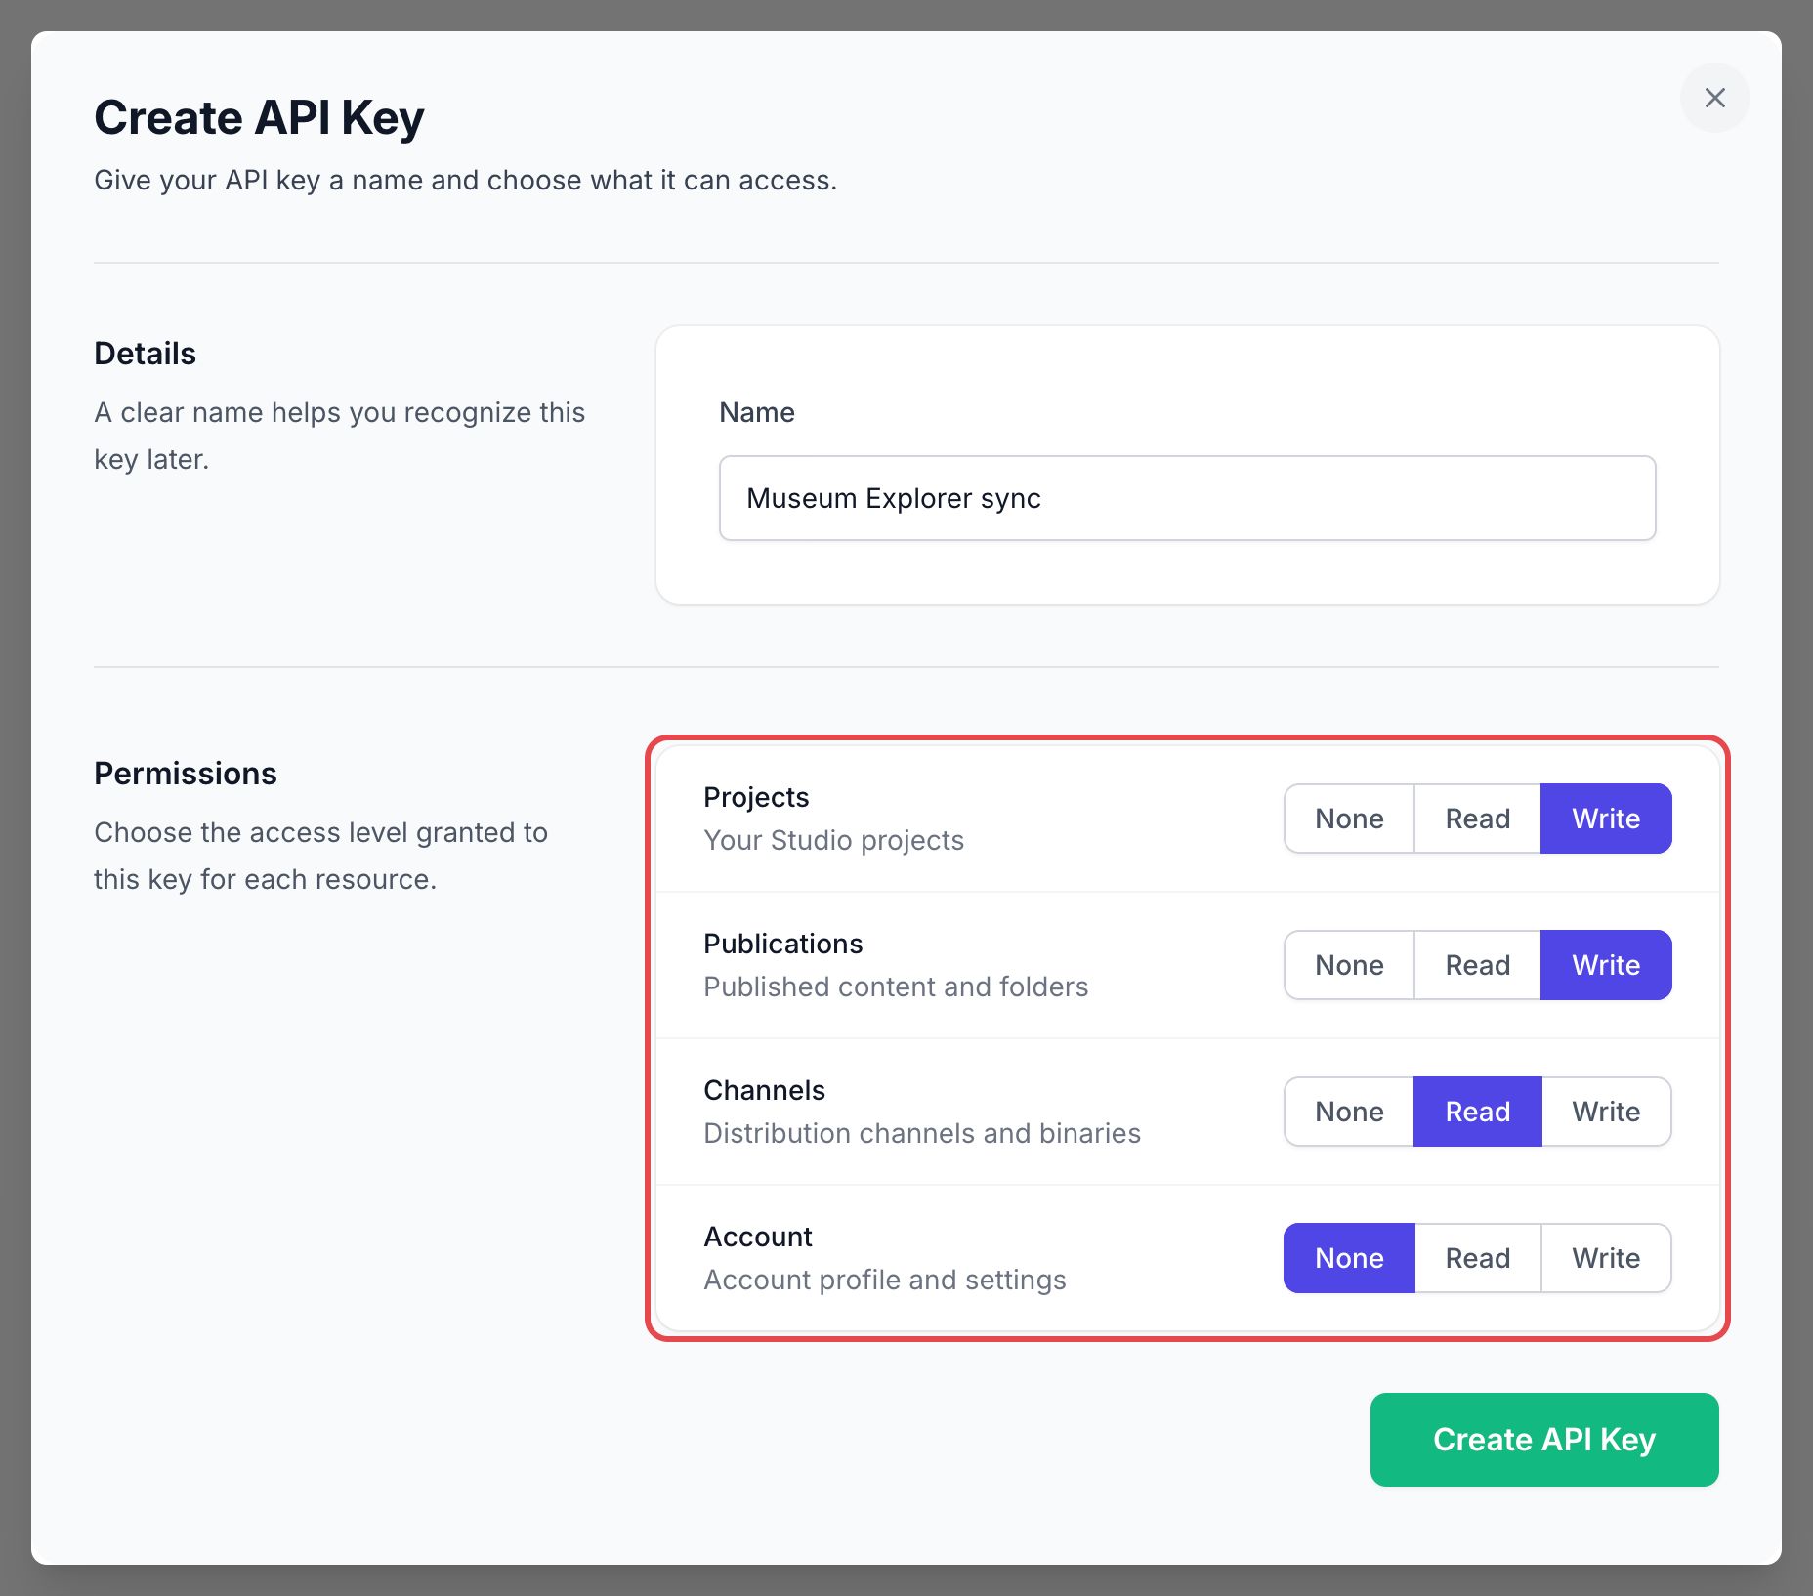Choose Read access for Account

(1477, 1258)
